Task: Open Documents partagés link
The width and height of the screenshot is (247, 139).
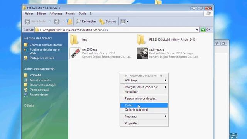Action: (x=43, y=85)
